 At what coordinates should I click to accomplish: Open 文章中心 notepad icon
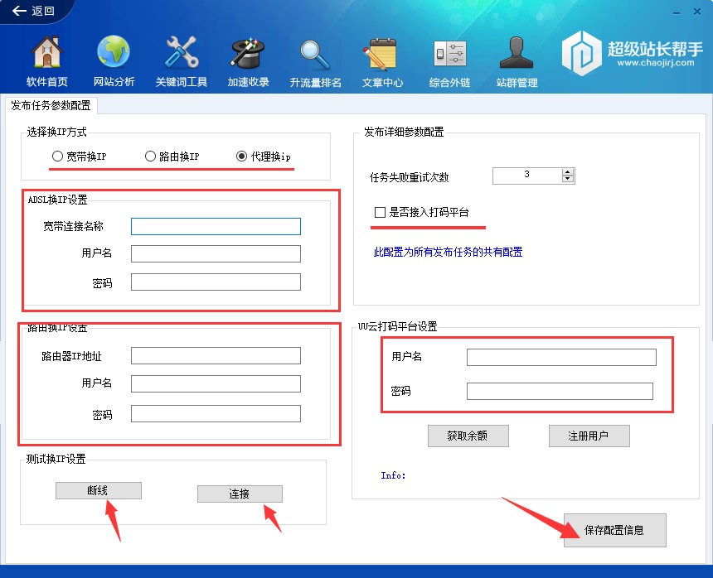[x=382, y=55]
